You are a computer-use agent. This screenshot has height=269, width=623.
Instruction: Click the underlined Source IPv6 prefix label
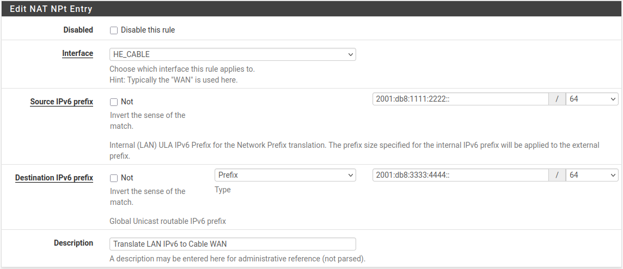click(62, 102)
